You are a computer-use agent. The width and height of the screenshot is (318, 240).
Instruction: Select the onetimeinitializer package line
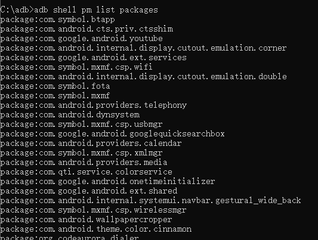(107, 181)
